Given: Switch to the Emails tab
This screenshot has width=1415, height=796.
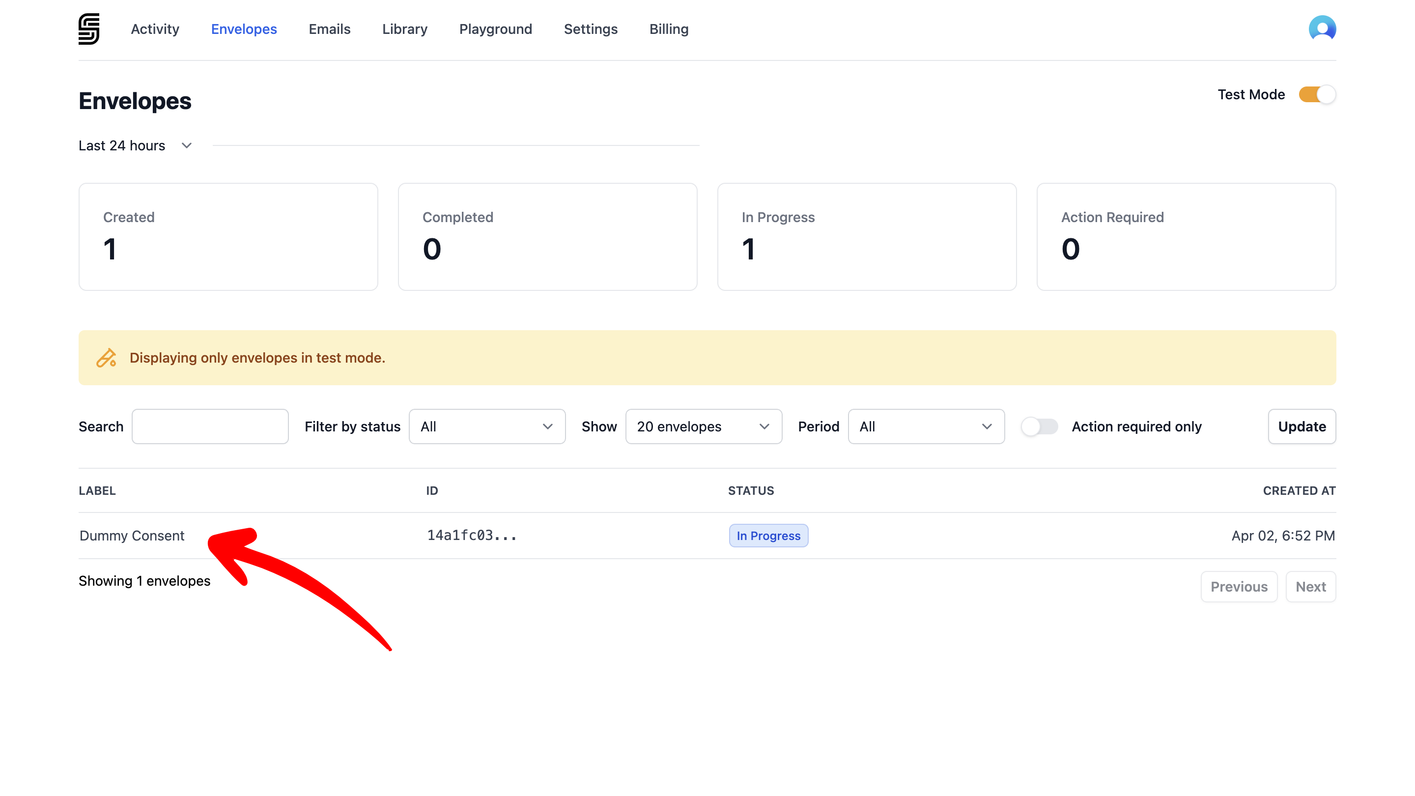Looking at the screenshot, I should pyautogui.click(x=329, y=29).
